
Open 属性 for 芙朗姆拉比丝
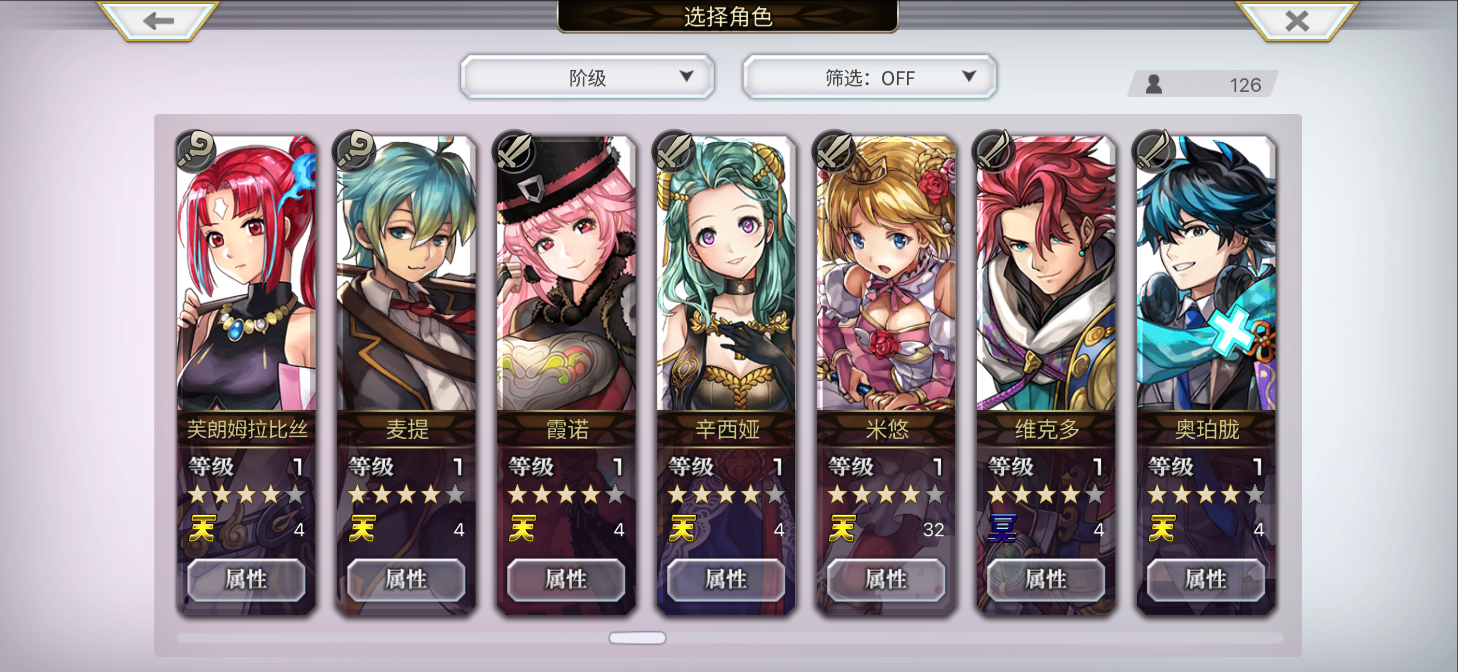[x=246, y=579]
